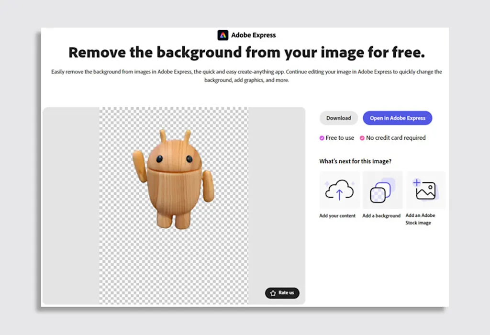Screen dimensions: 490x335
Task: Select the Add an Adobe Stock image label
Action: click(x=420, y=219)
